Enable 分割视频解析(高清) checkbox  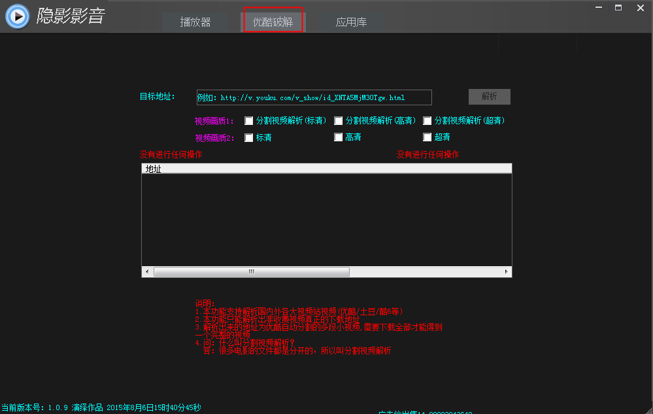pyautogui.click(x=338, y=121)
